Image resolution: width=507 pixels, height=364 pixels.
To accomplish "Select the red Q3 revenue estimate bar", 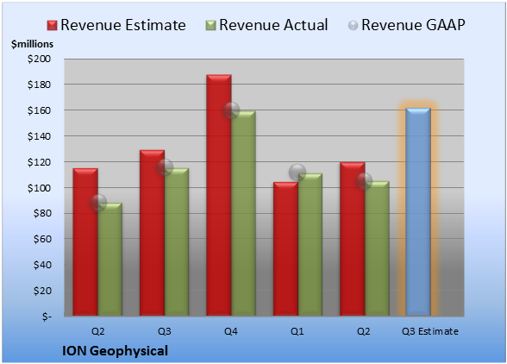I will pyautogui.click(x=152, y=233).
